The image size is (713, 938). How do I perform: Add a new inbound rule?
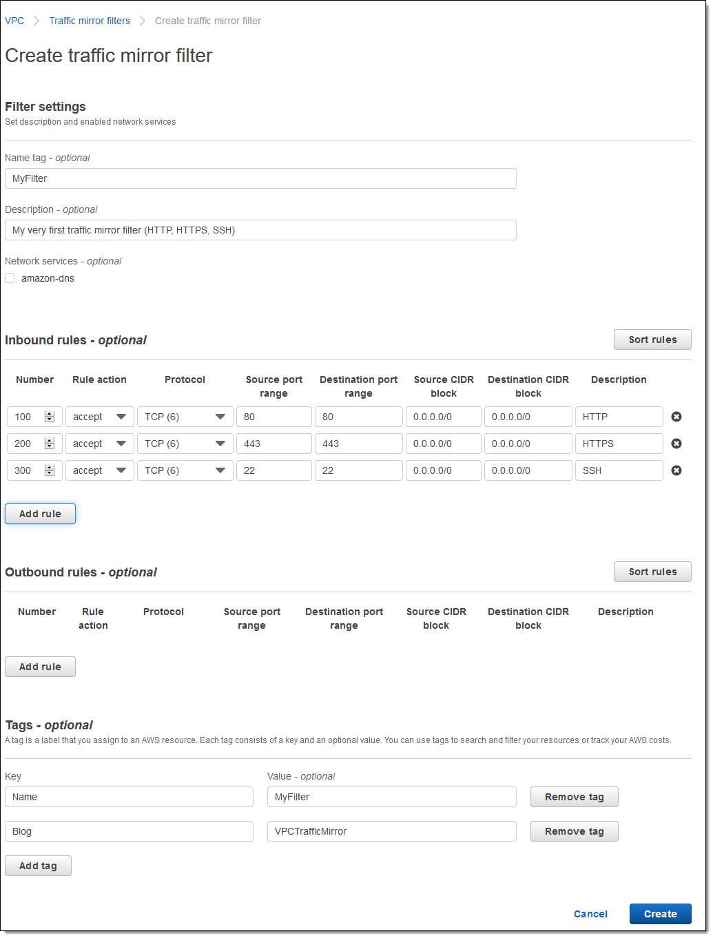[x=40, y=514]
